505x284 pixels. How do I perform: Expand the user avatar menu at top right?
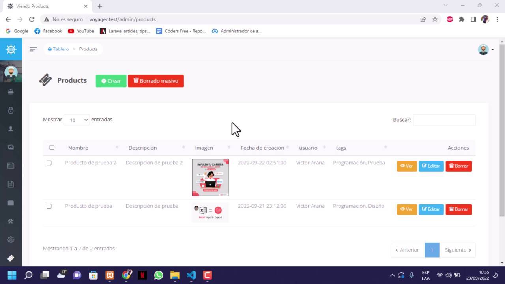(486, 49)
